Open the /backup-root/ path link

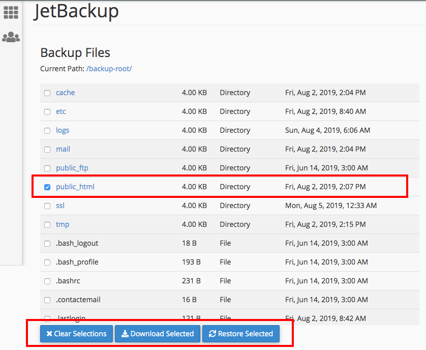point(109,69)
